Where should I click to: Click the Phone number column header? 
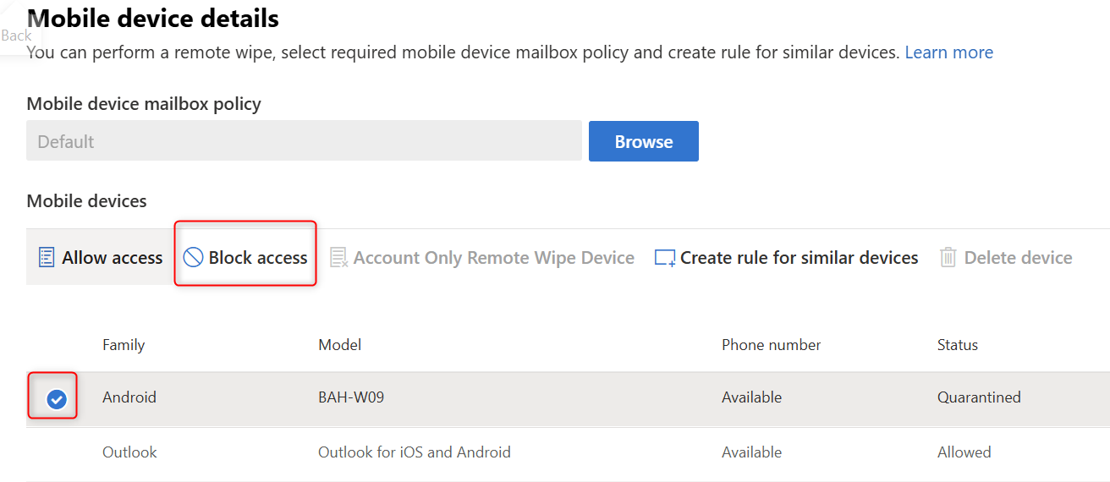click(771, 345)
